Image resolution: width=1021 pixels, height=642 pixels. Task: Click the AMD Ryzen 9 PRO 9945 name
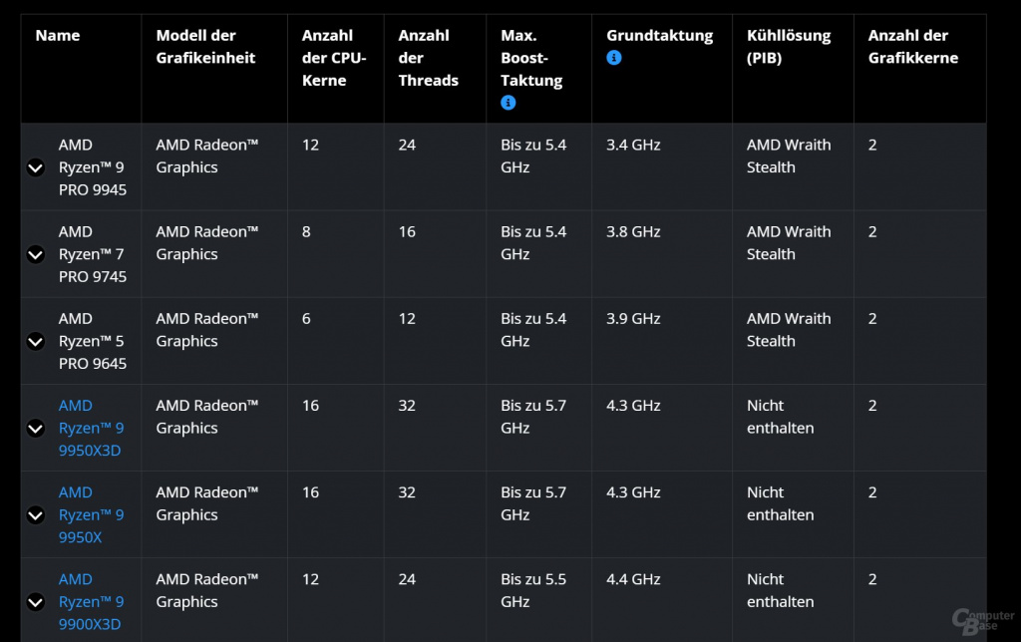click(92, 166)
